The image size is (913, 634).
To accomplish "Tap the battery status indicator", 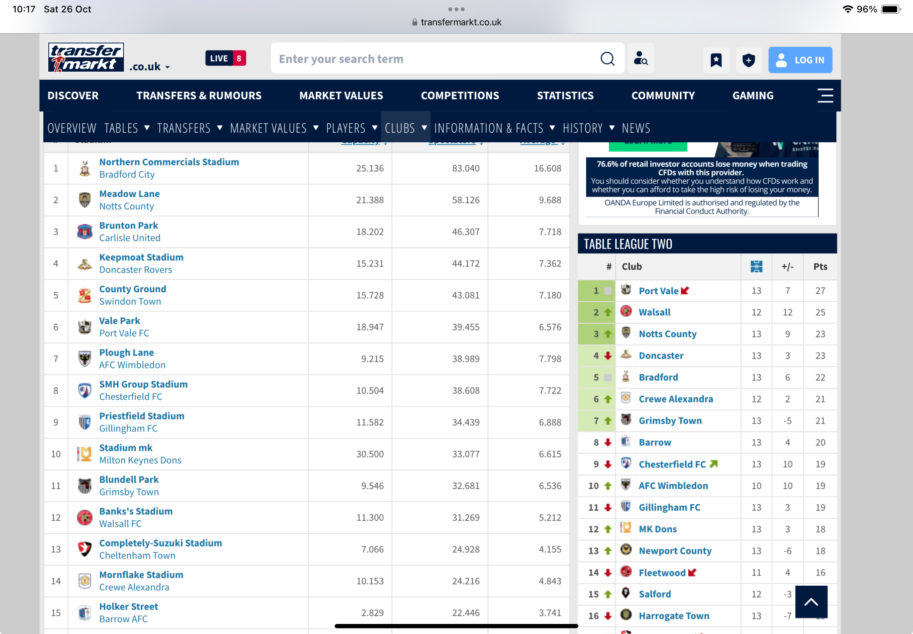I will pyautogui.click(x=891, y=9).
